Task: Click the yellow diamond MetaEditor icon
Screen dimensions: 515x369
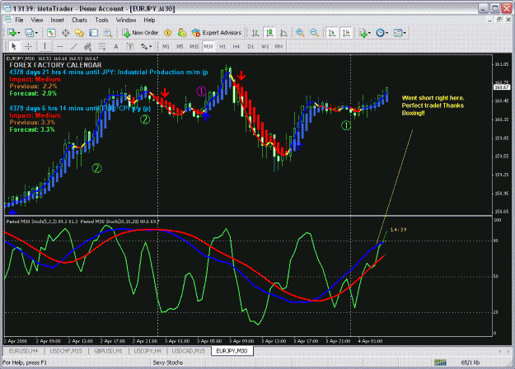Action: pos(167,33)
